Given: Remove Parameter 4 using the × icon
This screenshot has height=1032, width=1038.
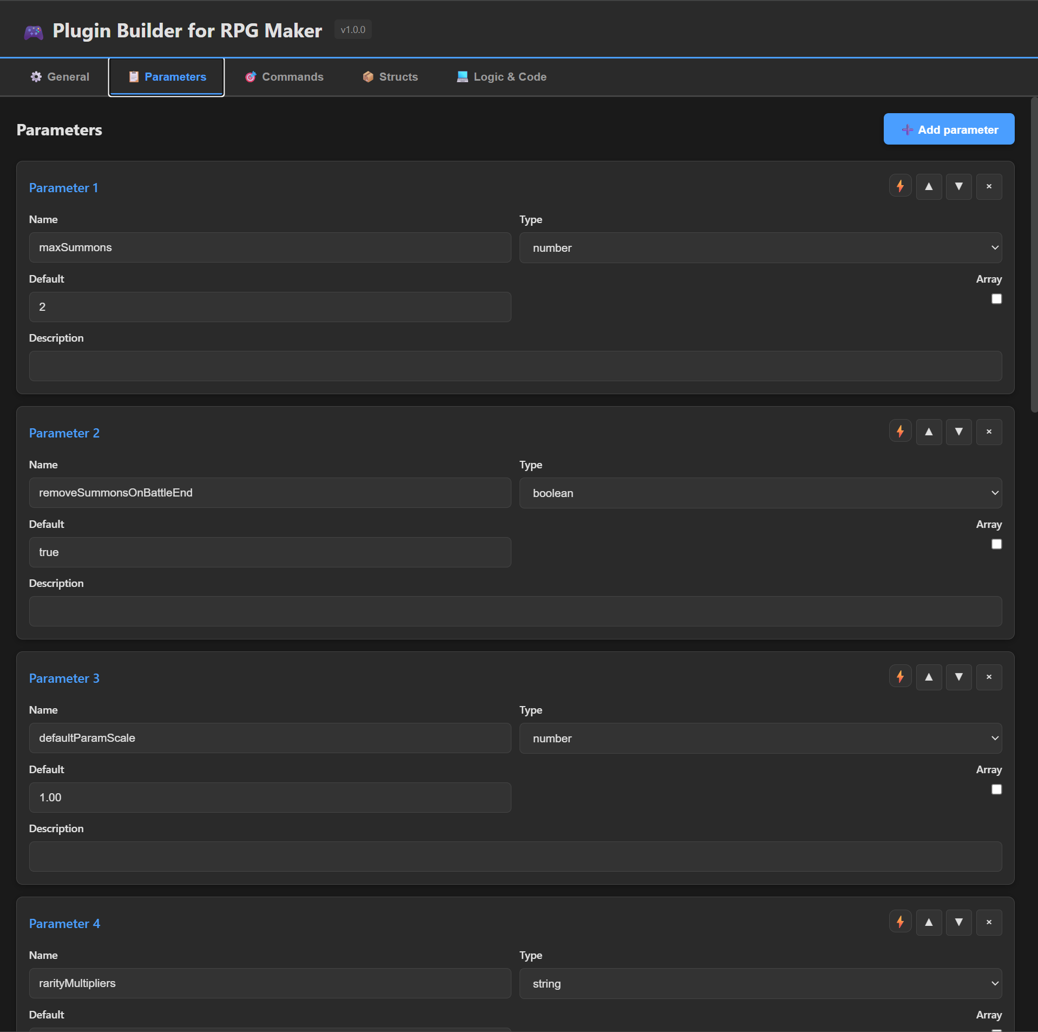Looking at the screenshot, I should [x=989, y=922].
